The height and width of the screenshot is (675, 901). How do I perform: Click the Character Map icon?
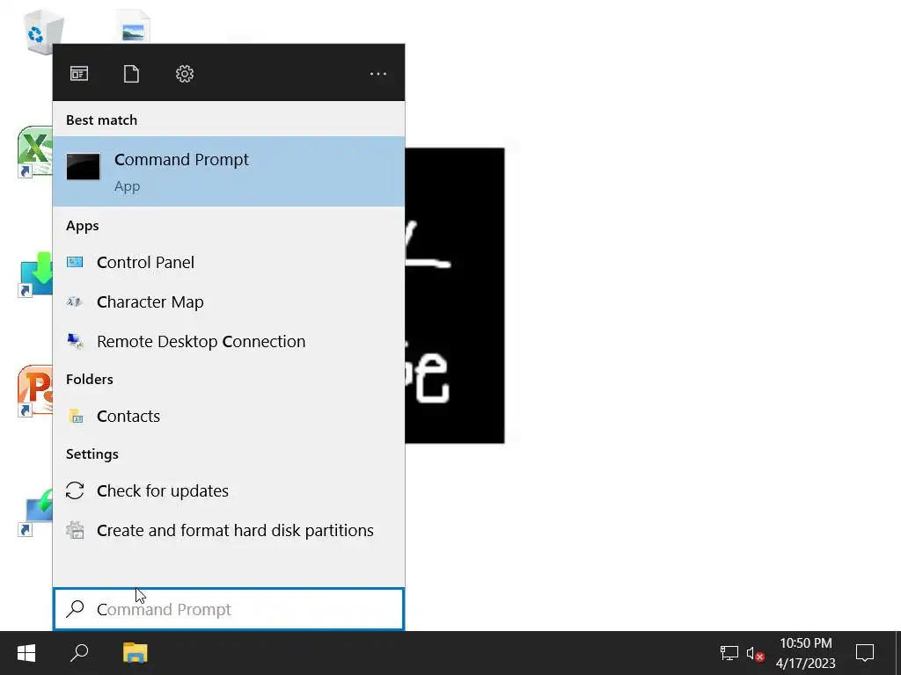pos(75,302)
